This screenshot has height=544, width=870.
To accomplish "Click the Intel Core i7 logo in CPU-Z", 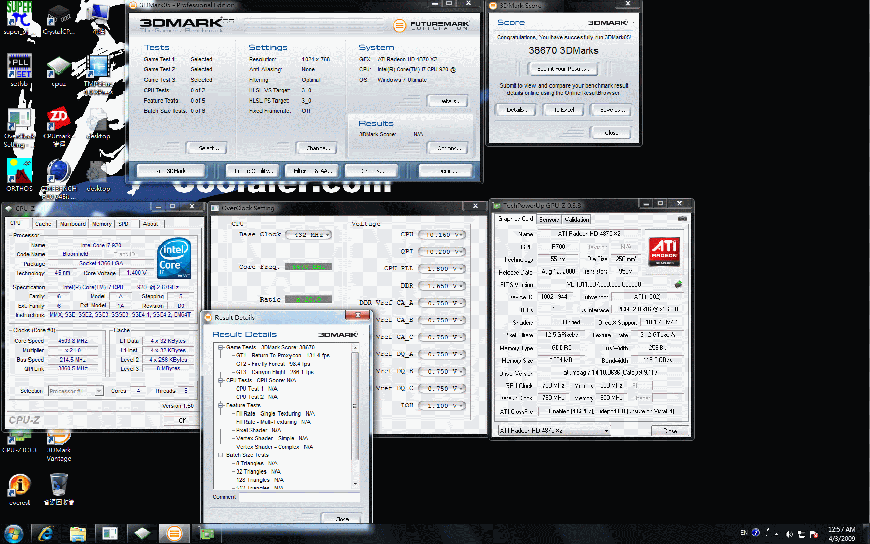I will click(174, 259).
